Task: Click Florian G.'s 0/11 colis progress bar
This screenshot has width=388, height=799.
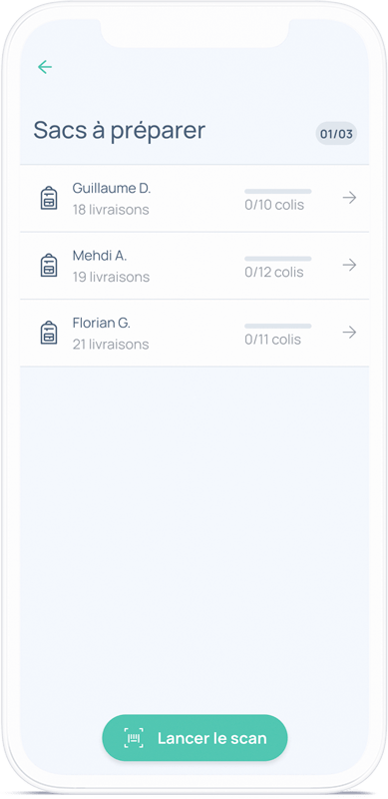Action: pyautogui.click(x=278, y=326)
